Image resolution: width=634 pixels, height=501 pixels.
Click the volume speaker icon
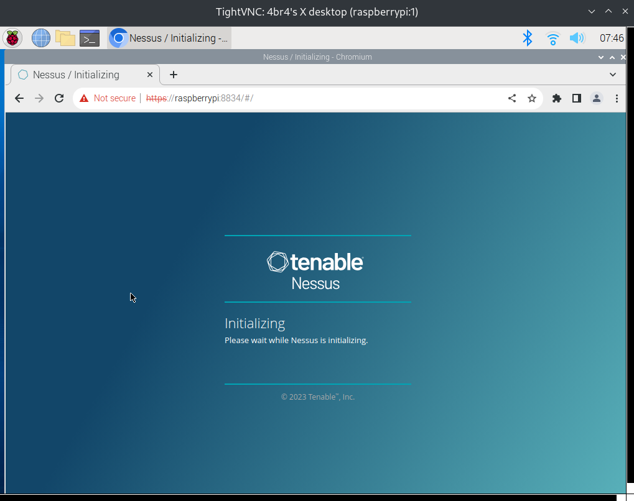(577, 38)
